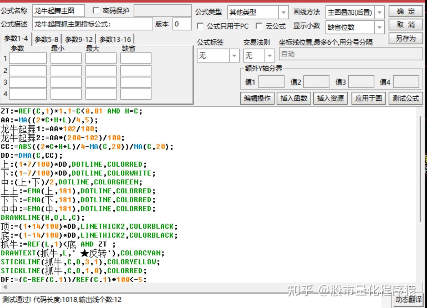
Task: Click the code line starting with ZT:=REF
Action: click(x=71, y=111)
